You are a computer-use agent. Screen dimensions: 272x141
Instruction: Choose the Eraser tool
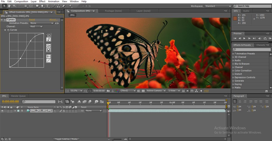click(x=63, y=6)
